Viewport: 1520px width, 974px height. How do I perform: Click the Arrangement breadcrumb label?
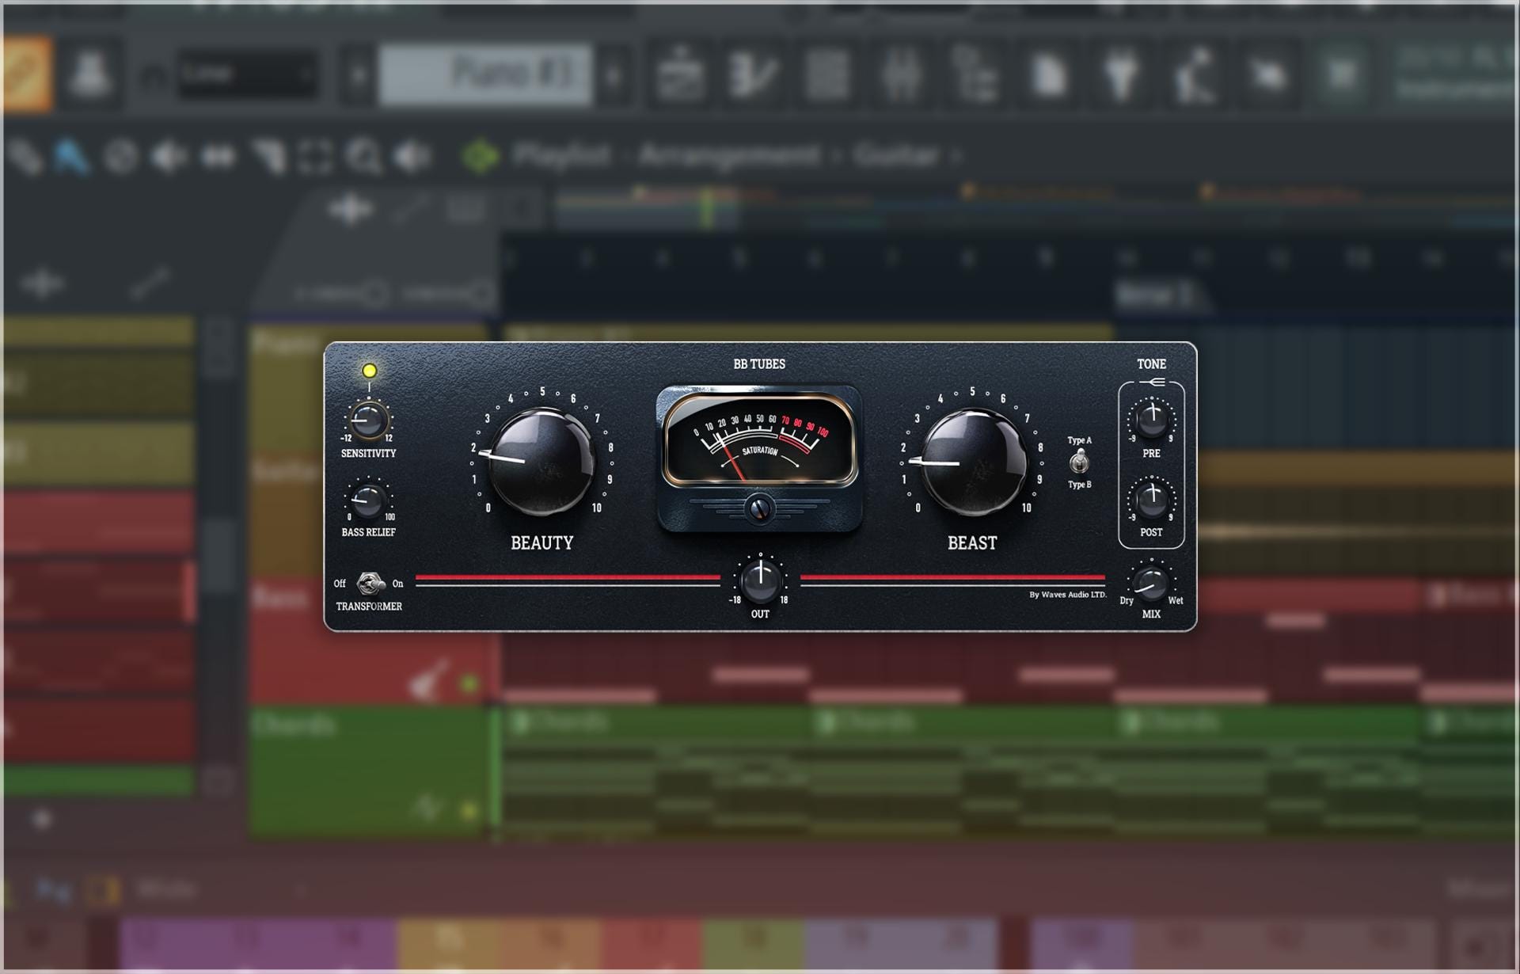(x=728, y=156)
